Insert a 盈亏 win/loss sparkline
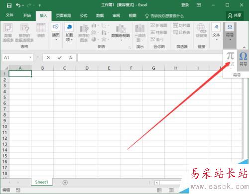Screen dimensions: 249x194 click(157, 39)
